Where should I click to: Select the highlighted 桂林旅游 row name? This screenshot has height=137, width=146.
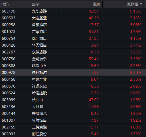[39, 72]
